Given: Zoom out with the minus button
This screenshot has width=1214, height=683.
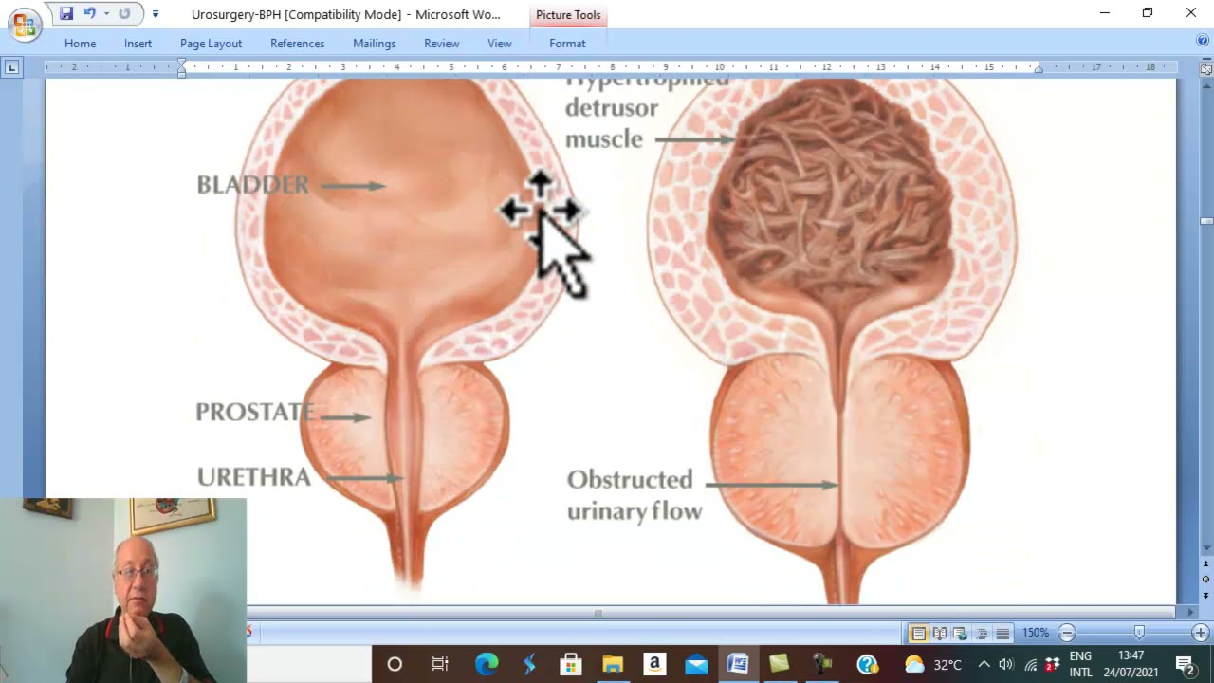Looking at the screenshot, I should 1067,633.
